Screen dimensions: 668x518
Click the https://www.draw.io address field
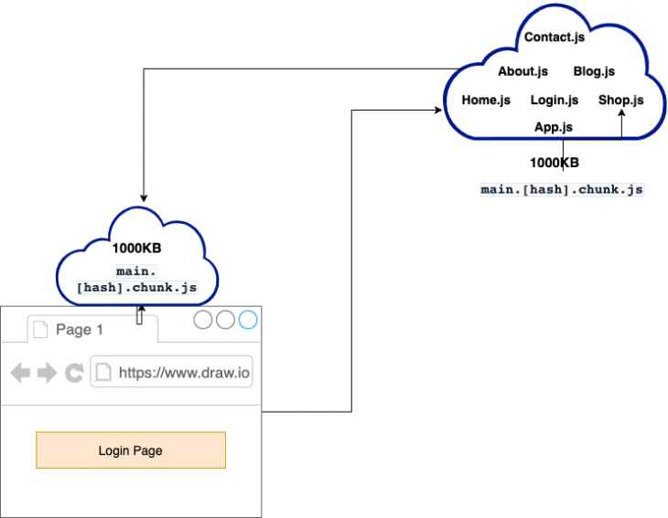pyautogui.click(x=171, y=372)
